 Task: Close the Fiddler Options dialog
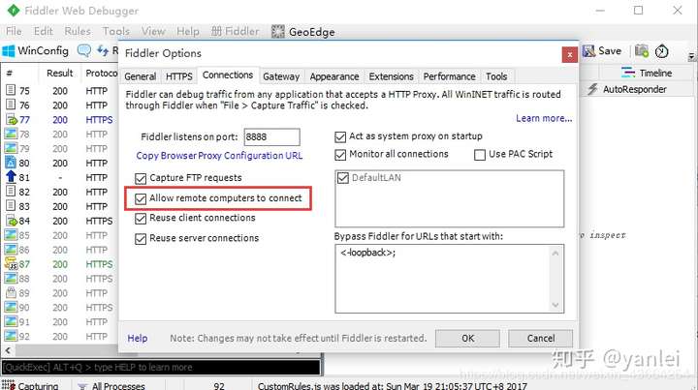(569, 54)
